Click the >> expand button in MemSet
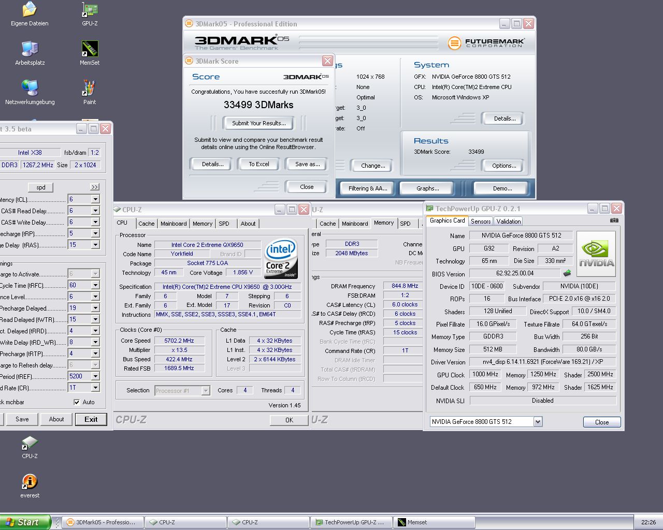The image size is (663, 530). (94, 187)
